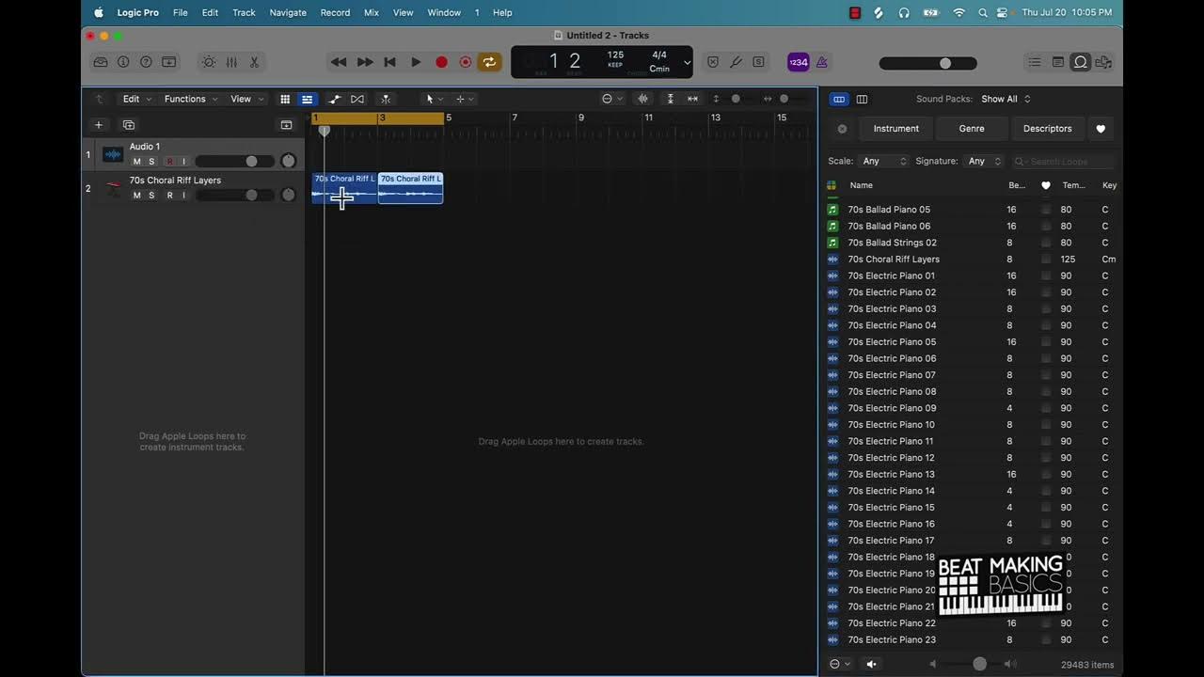Viewport: 1204px width, 677px height.
Task: Adjust the master volume slider
Action: pos(928,63)
